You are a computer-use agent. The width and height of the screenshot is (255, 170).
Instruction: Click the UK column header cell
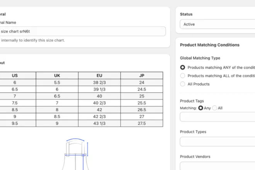57,76
